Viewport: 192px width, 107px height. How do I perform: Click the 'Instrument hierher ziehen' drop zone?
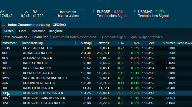[x=68, y=14]
